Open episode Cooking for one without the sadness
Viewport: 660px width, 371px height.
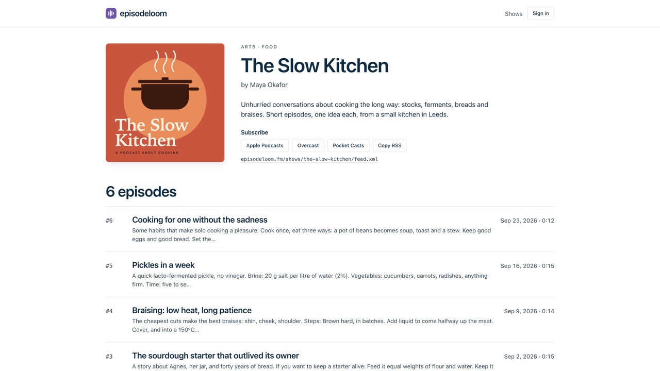(x=200, y=220)
